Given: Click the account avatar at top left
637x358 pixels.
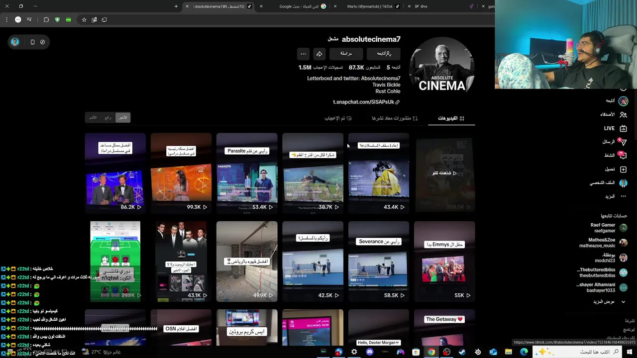Looking at the screenshot, I should [x=15, y=42].
